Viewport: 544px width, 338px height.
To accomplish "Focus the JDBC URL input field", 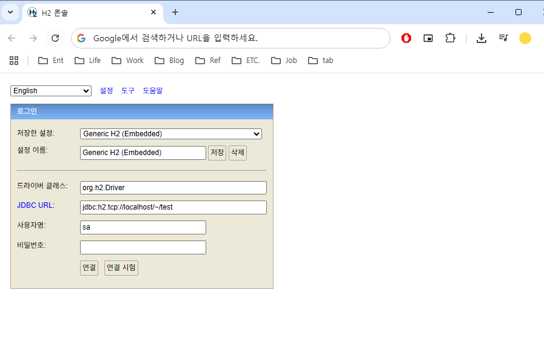I will click(x=173, y=207).
